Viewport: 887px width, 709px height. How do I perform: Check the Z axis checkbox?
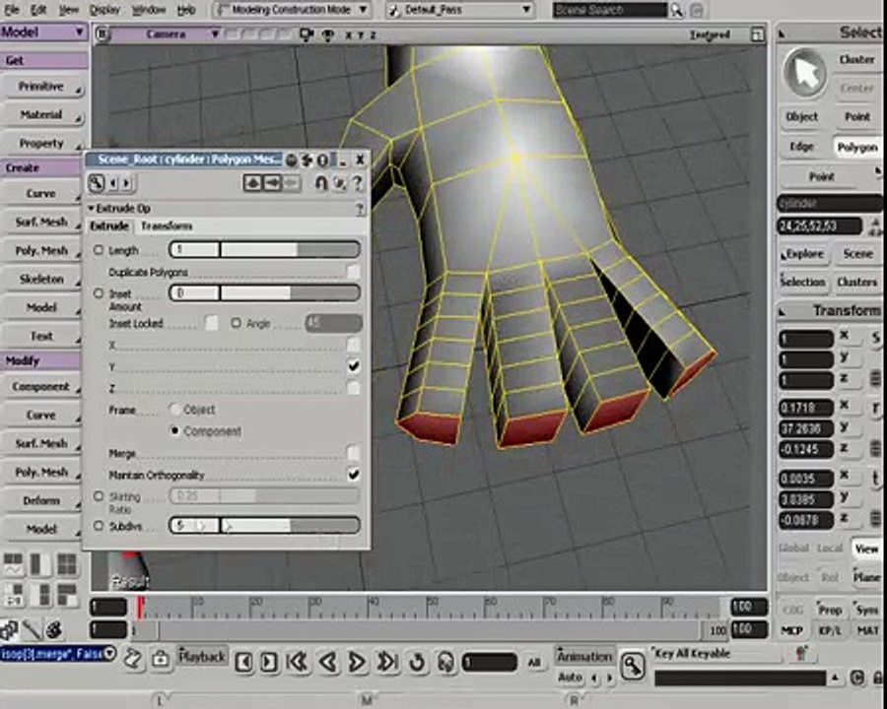pyautogui.click(x=353, y=388)
